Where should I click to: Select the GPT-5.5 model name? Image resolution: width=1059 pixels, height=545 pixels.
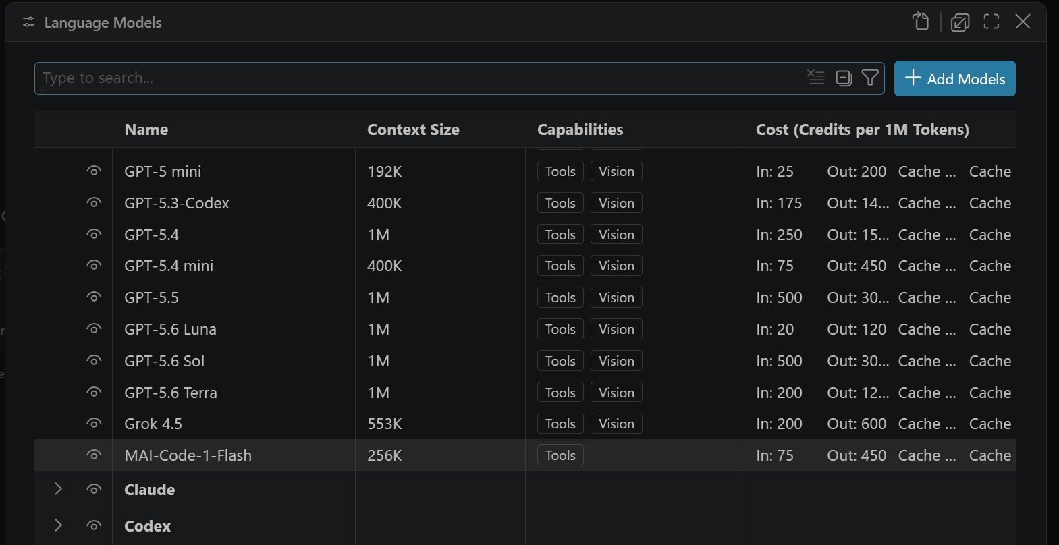pyautogui.click(x=152, y=297)
